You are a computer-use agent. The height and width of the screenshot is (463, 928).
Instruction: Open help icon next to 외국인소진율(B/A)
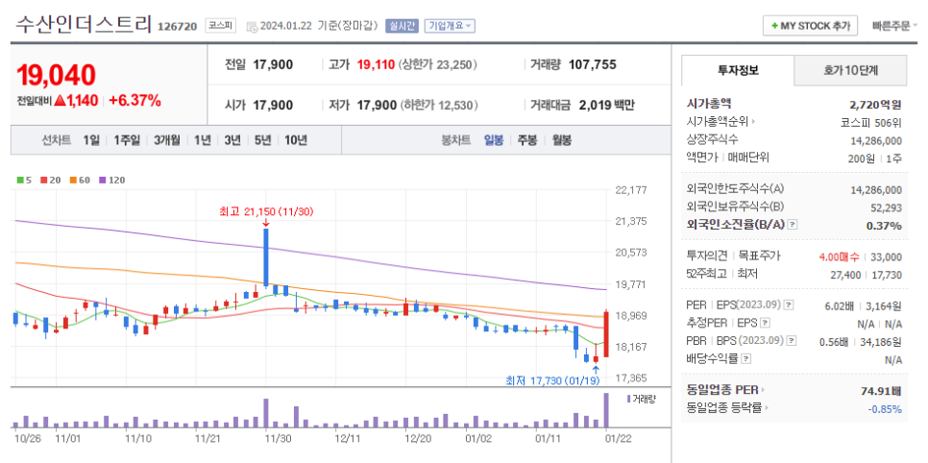click(x=794, y=225)
